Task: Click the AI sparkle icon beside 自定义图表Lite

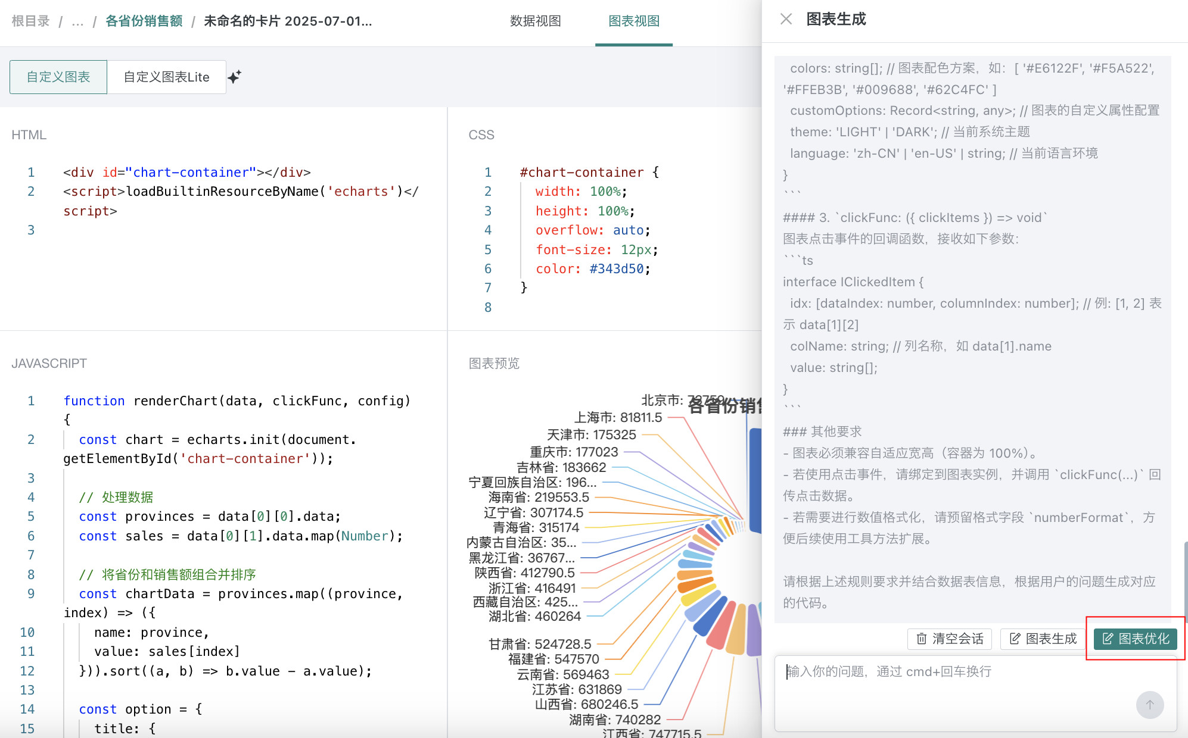Action: tap(235, 77)
